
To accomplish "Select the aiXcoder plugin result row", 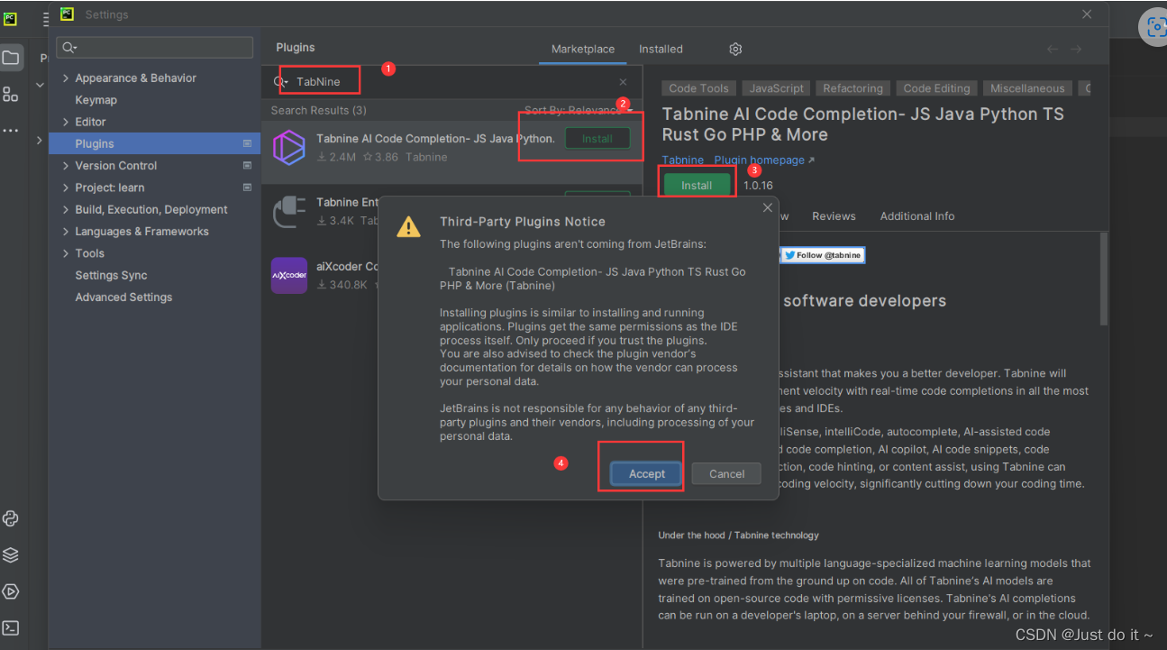I will [x=451, y=275].
